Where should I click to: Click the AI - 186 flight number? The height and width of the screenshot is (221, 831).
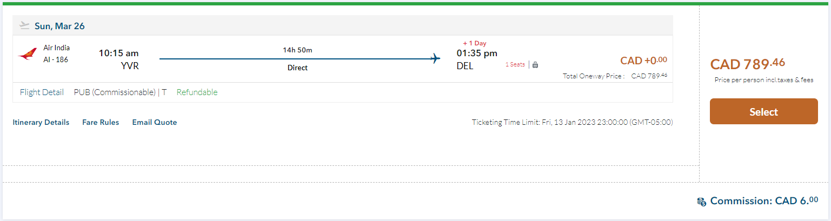(x=56, y=59)
